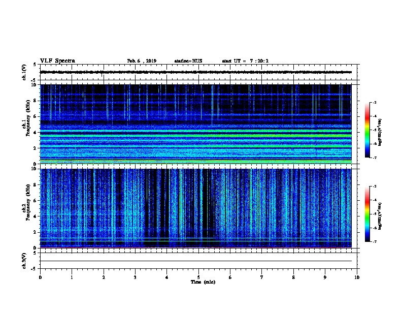Viewport: 402px width, 311px height.
Task: Click the "ch.3(V)" axis label
Action: [24, 261]
